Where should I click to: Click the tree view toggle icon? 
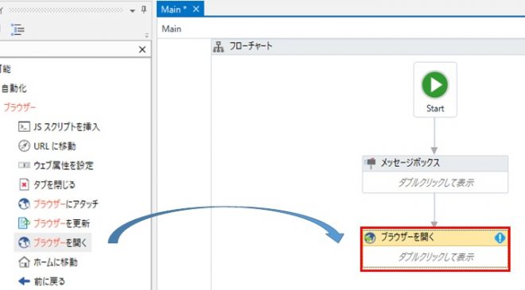click(17, 29)
